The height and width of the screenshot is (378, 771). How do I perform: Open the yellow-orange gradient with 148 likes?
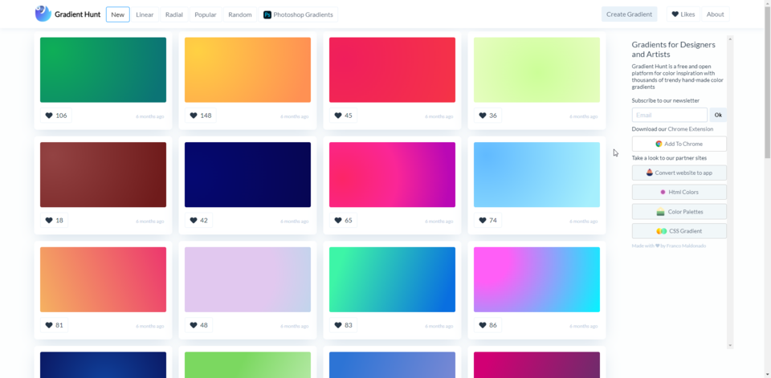tap(248, 70)
